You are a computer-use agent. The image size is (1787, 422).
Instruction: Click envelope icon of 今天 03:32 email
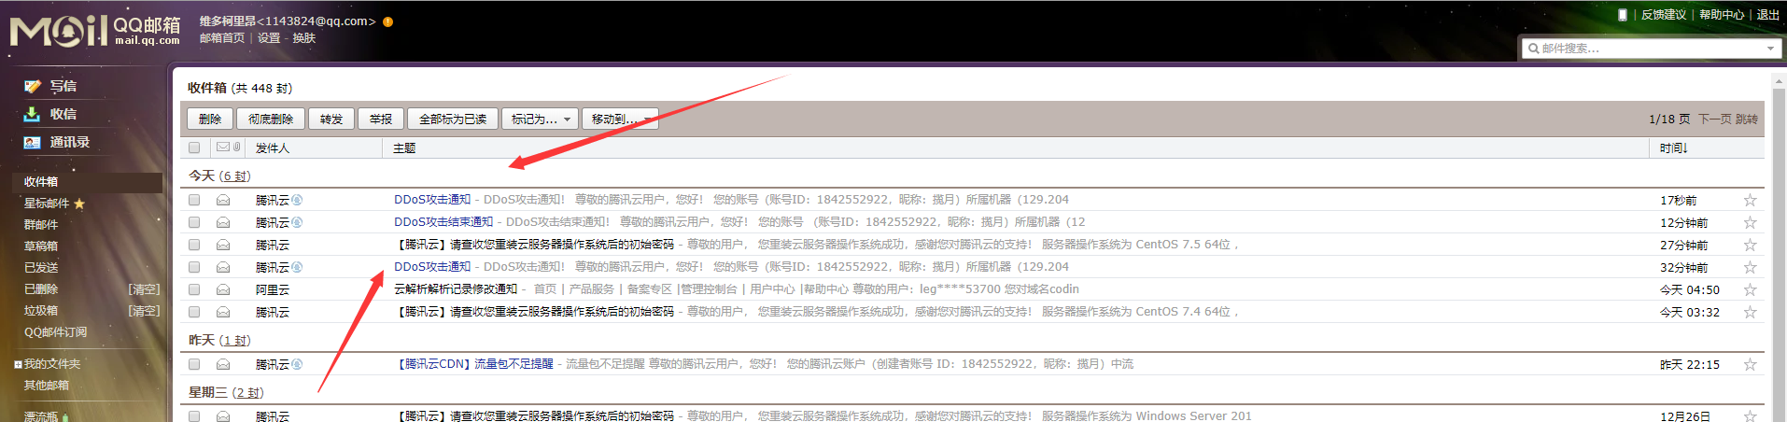point(223,312)
